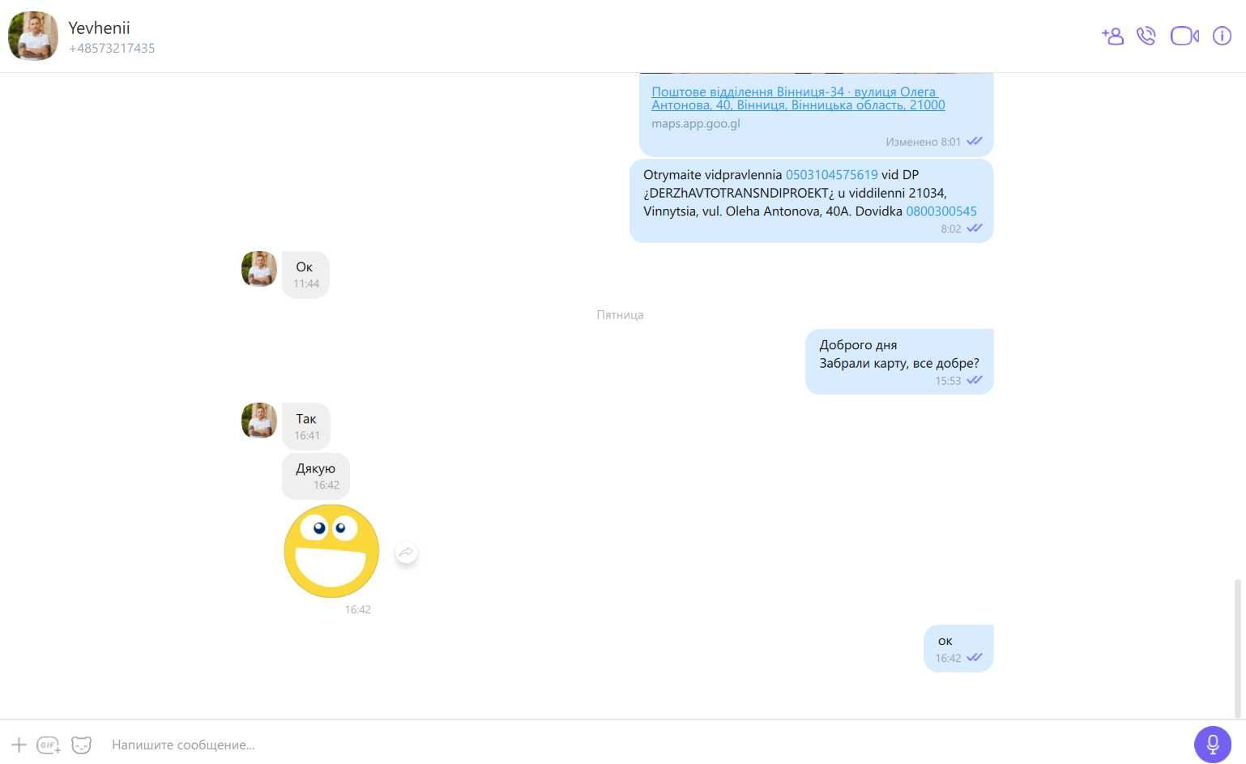Image resolution: width=1246 pixels, height=764 pixels.
Task: Click the 'Дякую' message bubble
Action: tap(316, 476)
